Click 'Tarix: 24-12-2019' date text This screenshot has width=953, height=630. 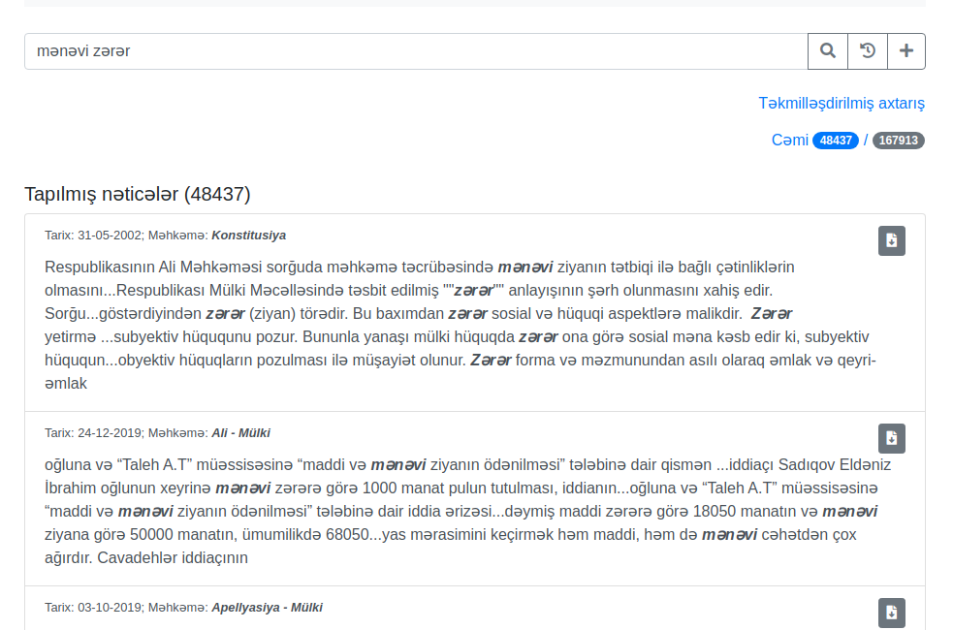(93, 433)
